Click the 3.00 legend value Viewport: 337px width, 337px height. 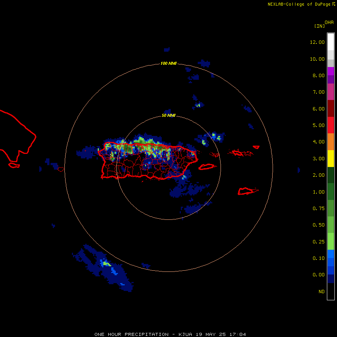pos(319,159)
